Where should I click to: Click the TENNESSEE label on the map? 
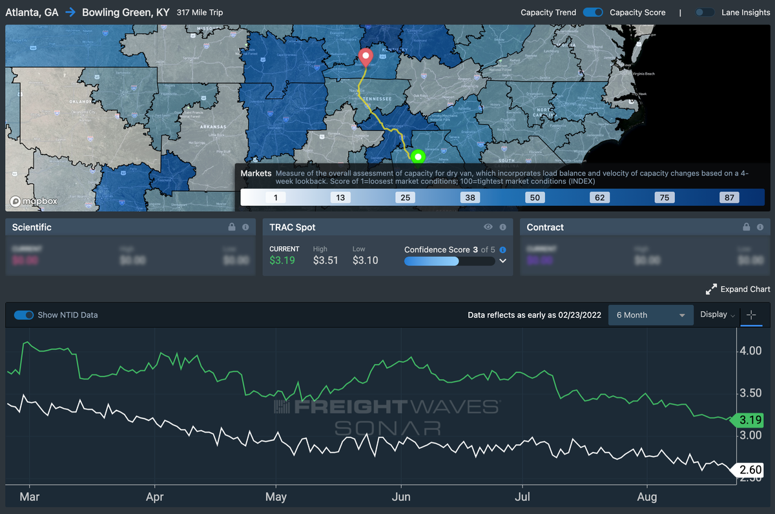click(x=376, y=98)
